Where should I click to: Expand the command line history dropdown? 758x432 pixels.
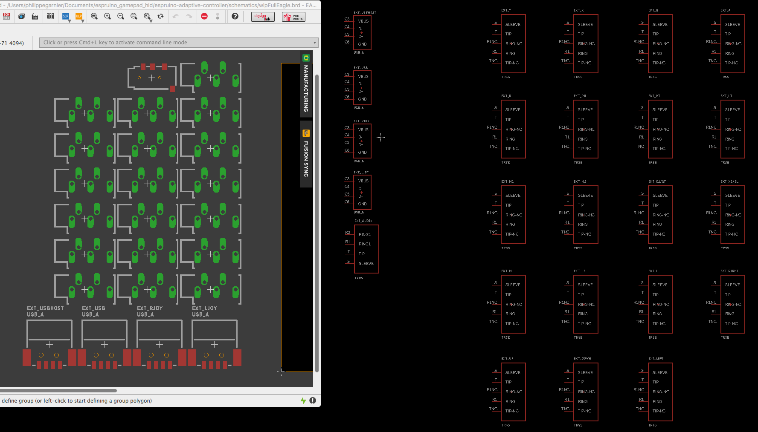(315, 43)
